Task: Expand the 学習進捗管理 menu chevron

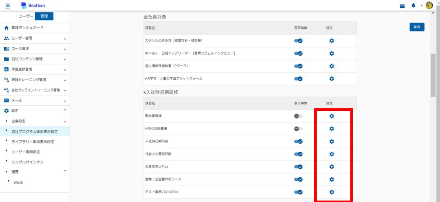Action: tap(65, 70)
